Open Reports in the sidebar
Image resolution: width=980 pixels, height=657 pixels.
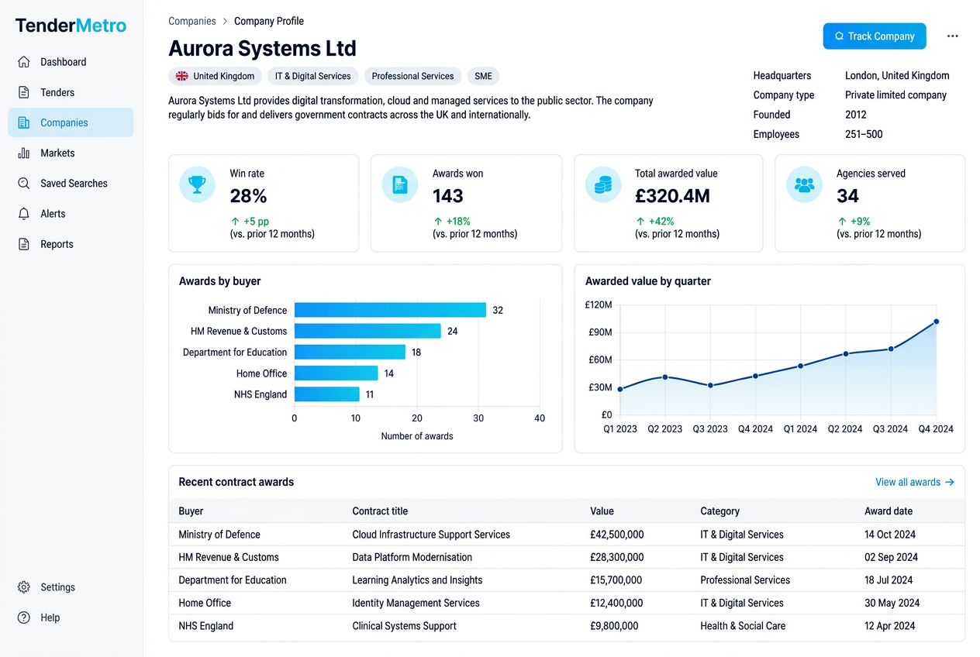point(71,244)
